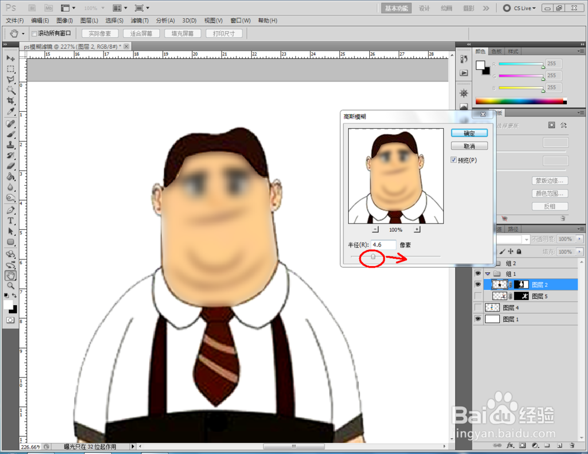The height and width of the screenshot is (454, 588).
Task: Expand more workspaces with the double-chevron
Action: coord(486,8)
